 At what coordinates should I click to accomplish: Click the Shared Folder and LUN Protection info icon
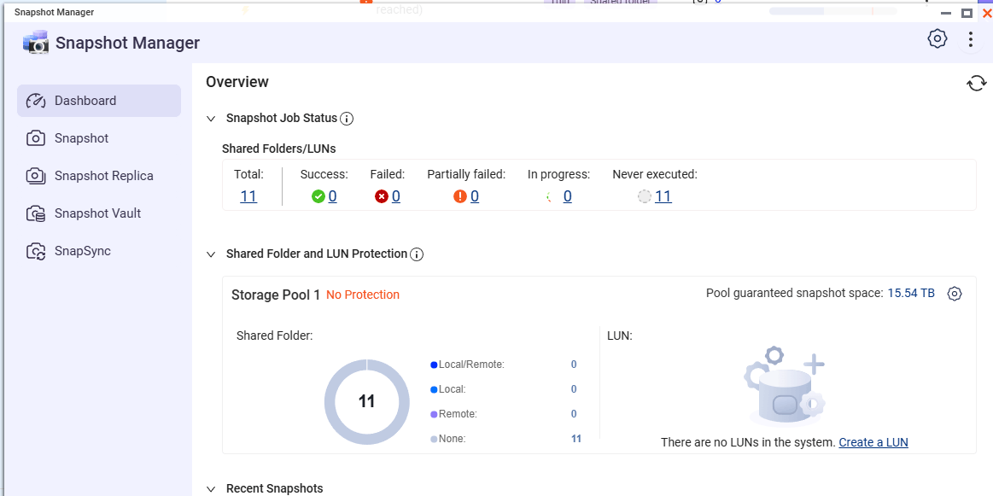point(417,254)
